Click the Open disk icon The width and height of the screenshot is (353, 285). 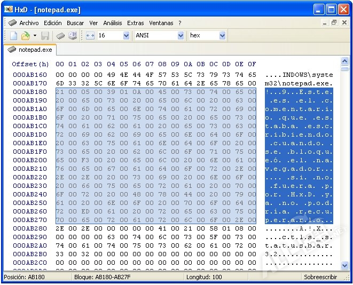(x=72, y=36)
